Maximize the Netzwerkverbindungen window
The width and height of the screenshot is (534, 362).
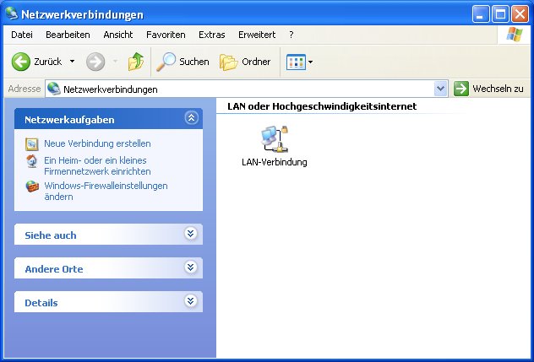pyautogui.click(x=500, y=14)
